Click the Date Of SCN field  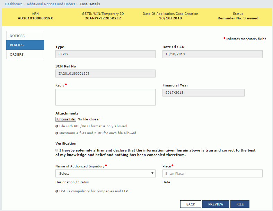(x=212, y=54)
